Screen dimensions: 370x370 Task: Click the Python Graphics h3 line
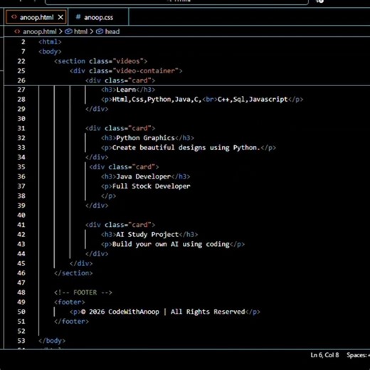pyautogui.click(x=147, y=138)
